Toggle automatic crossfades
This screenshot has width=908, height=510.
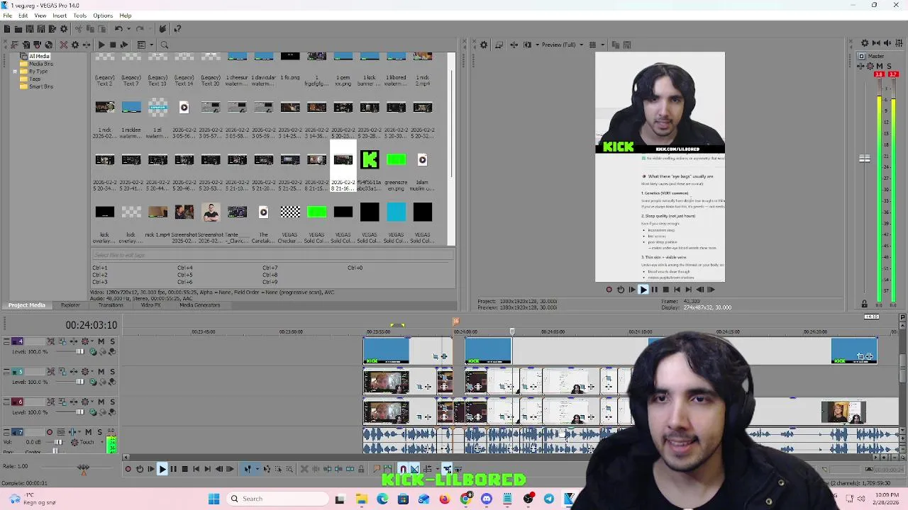414,469
